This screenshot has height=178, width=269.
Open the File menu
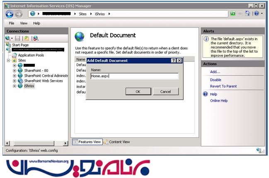click(12, 23)
